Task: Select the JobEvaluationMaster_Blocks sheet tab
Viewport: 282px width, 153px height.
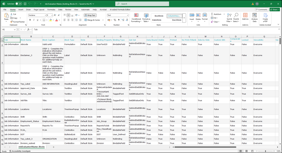Action: pos(31,147)
